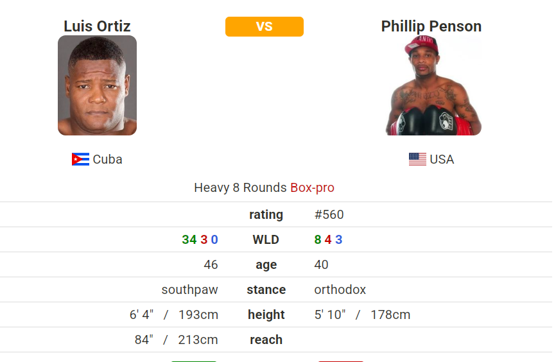Click Penson's red 4 losses number

click(x=328, y=239)
